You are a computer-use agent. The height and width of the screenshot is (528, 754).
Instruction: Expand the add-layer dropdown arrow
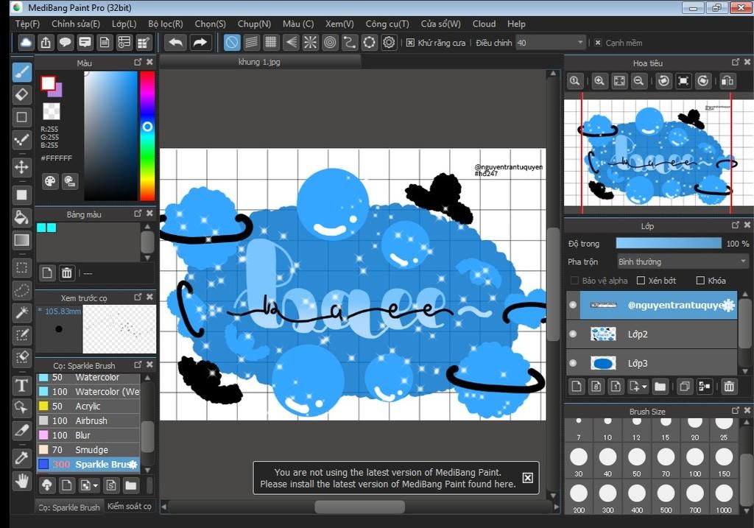point(644,386)
